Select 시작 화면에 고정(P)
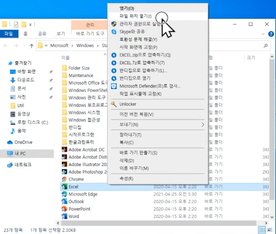This screenshot has height=234, width=276. point(158,47)
